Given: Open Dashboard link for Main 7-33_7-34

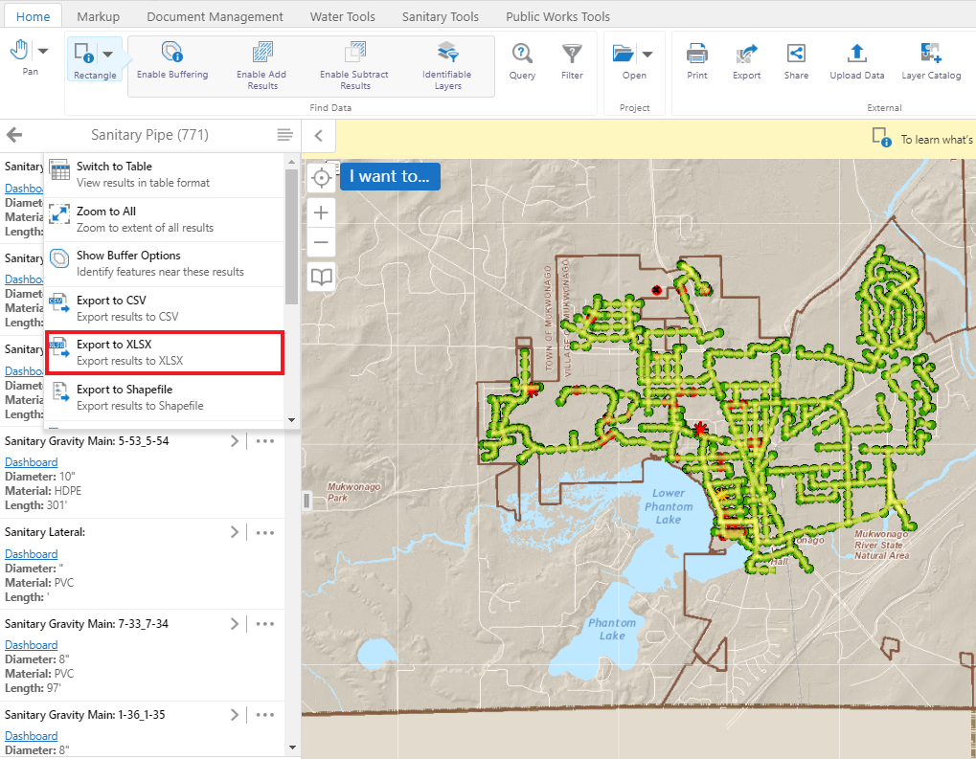Looking at the screenshot, I should point(31,645).
